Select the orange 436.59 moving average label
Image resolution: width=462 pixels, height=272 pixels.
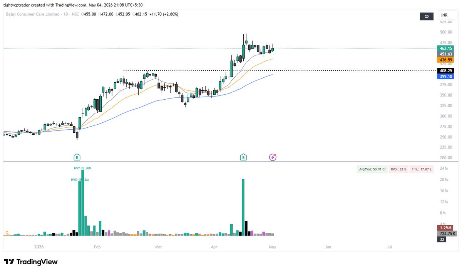[x=446, y=60]
